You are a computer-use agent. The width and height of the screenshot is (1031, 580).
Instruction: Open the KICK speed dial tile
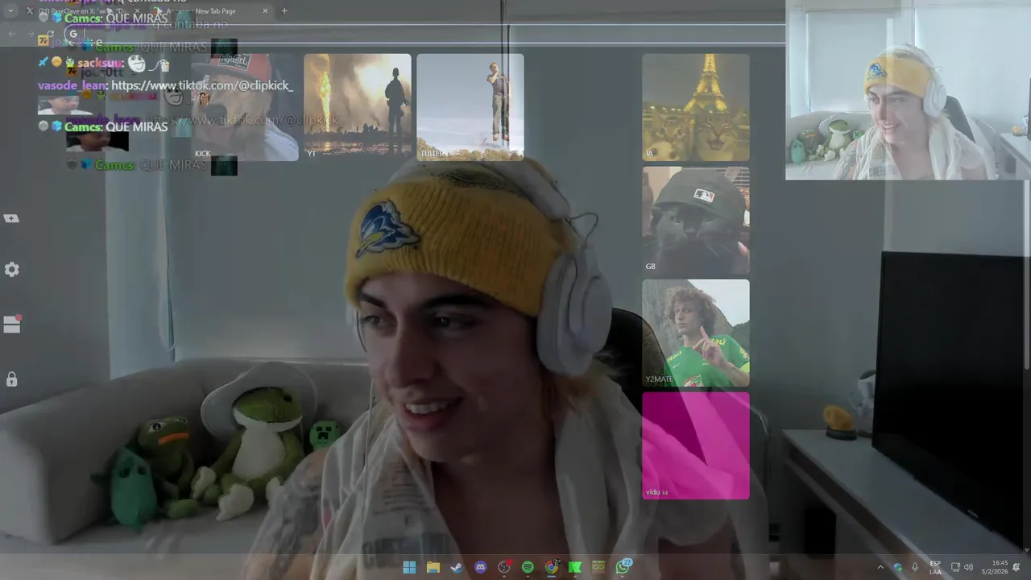point(245,107)
